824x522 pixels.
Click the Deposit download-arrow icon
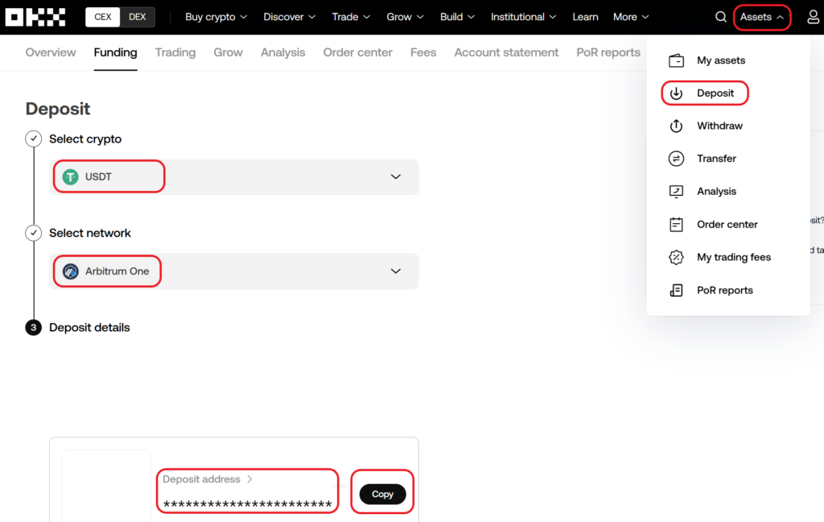[x=676, y=93]
